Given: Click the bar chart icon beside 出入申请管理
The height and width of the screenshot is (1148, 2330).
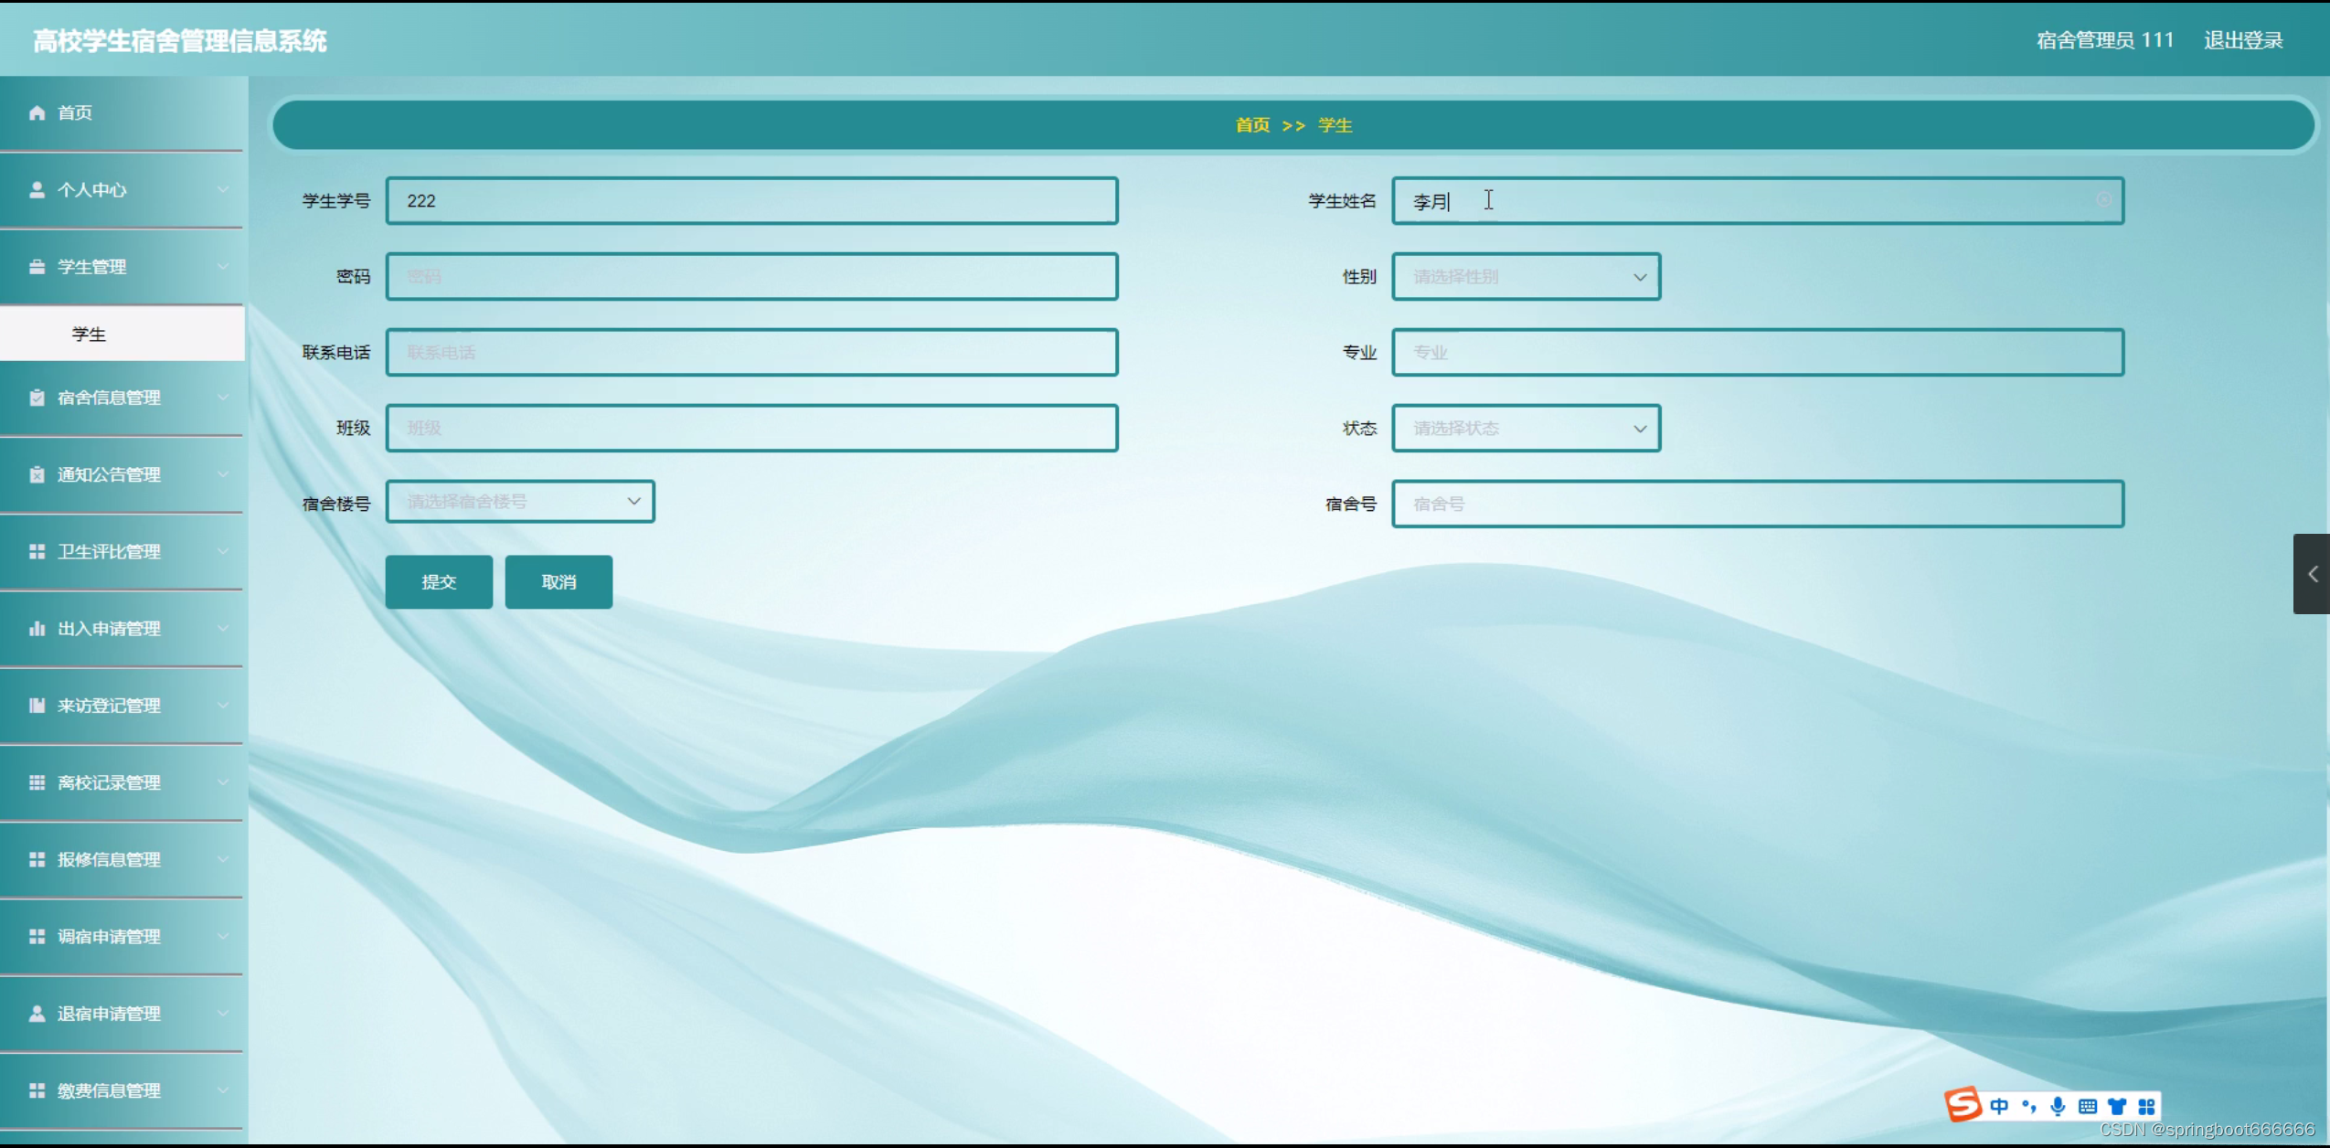Looking at the screenshot, I should [x=37, y=628].
